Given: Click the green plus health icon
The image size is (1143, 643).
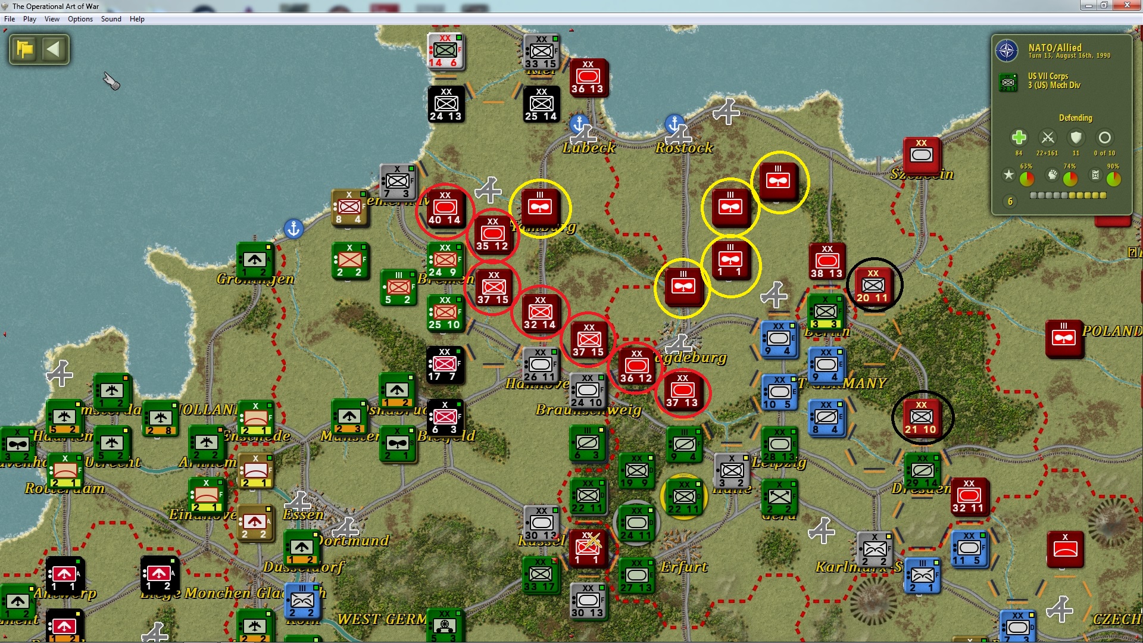Looking at the screenshot, I should [1019, 138].
